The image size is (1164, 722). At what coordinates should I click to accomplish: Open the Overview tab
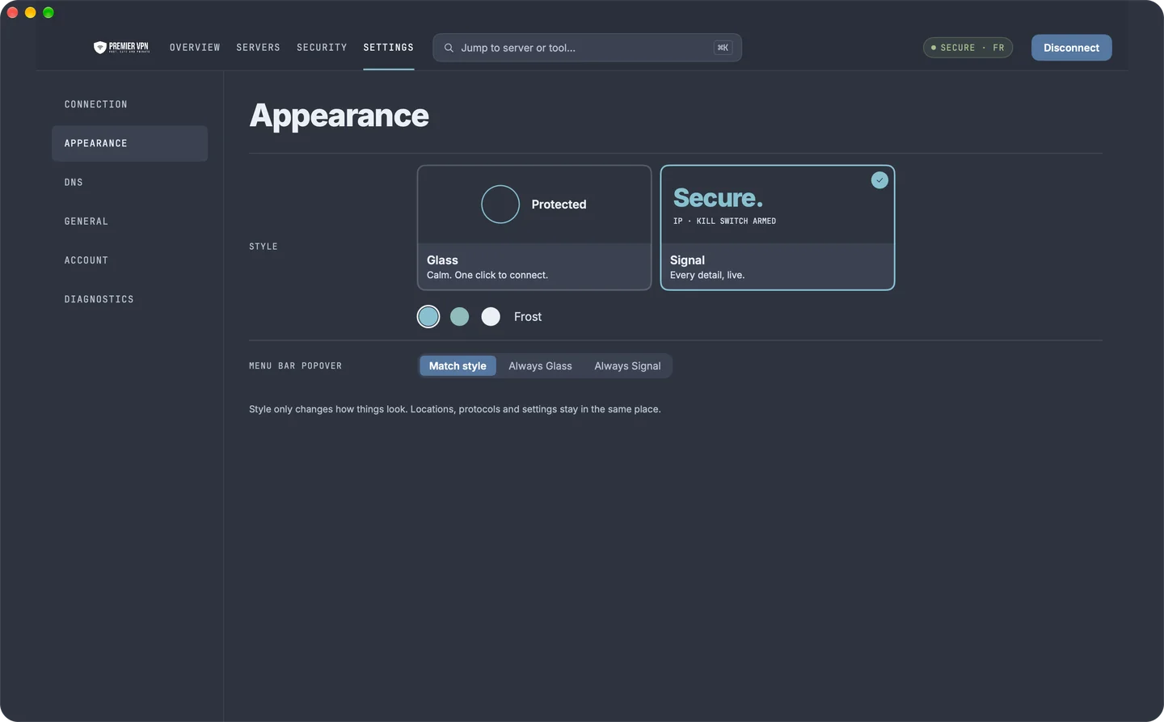(x=195, y=48)
